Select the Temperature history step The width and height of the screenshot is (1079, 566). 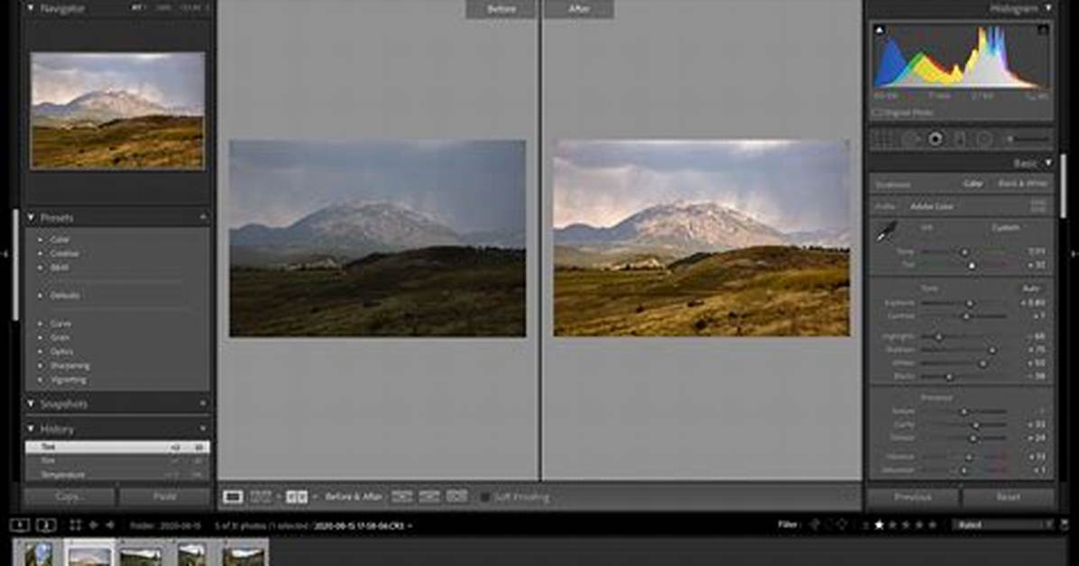117,475
